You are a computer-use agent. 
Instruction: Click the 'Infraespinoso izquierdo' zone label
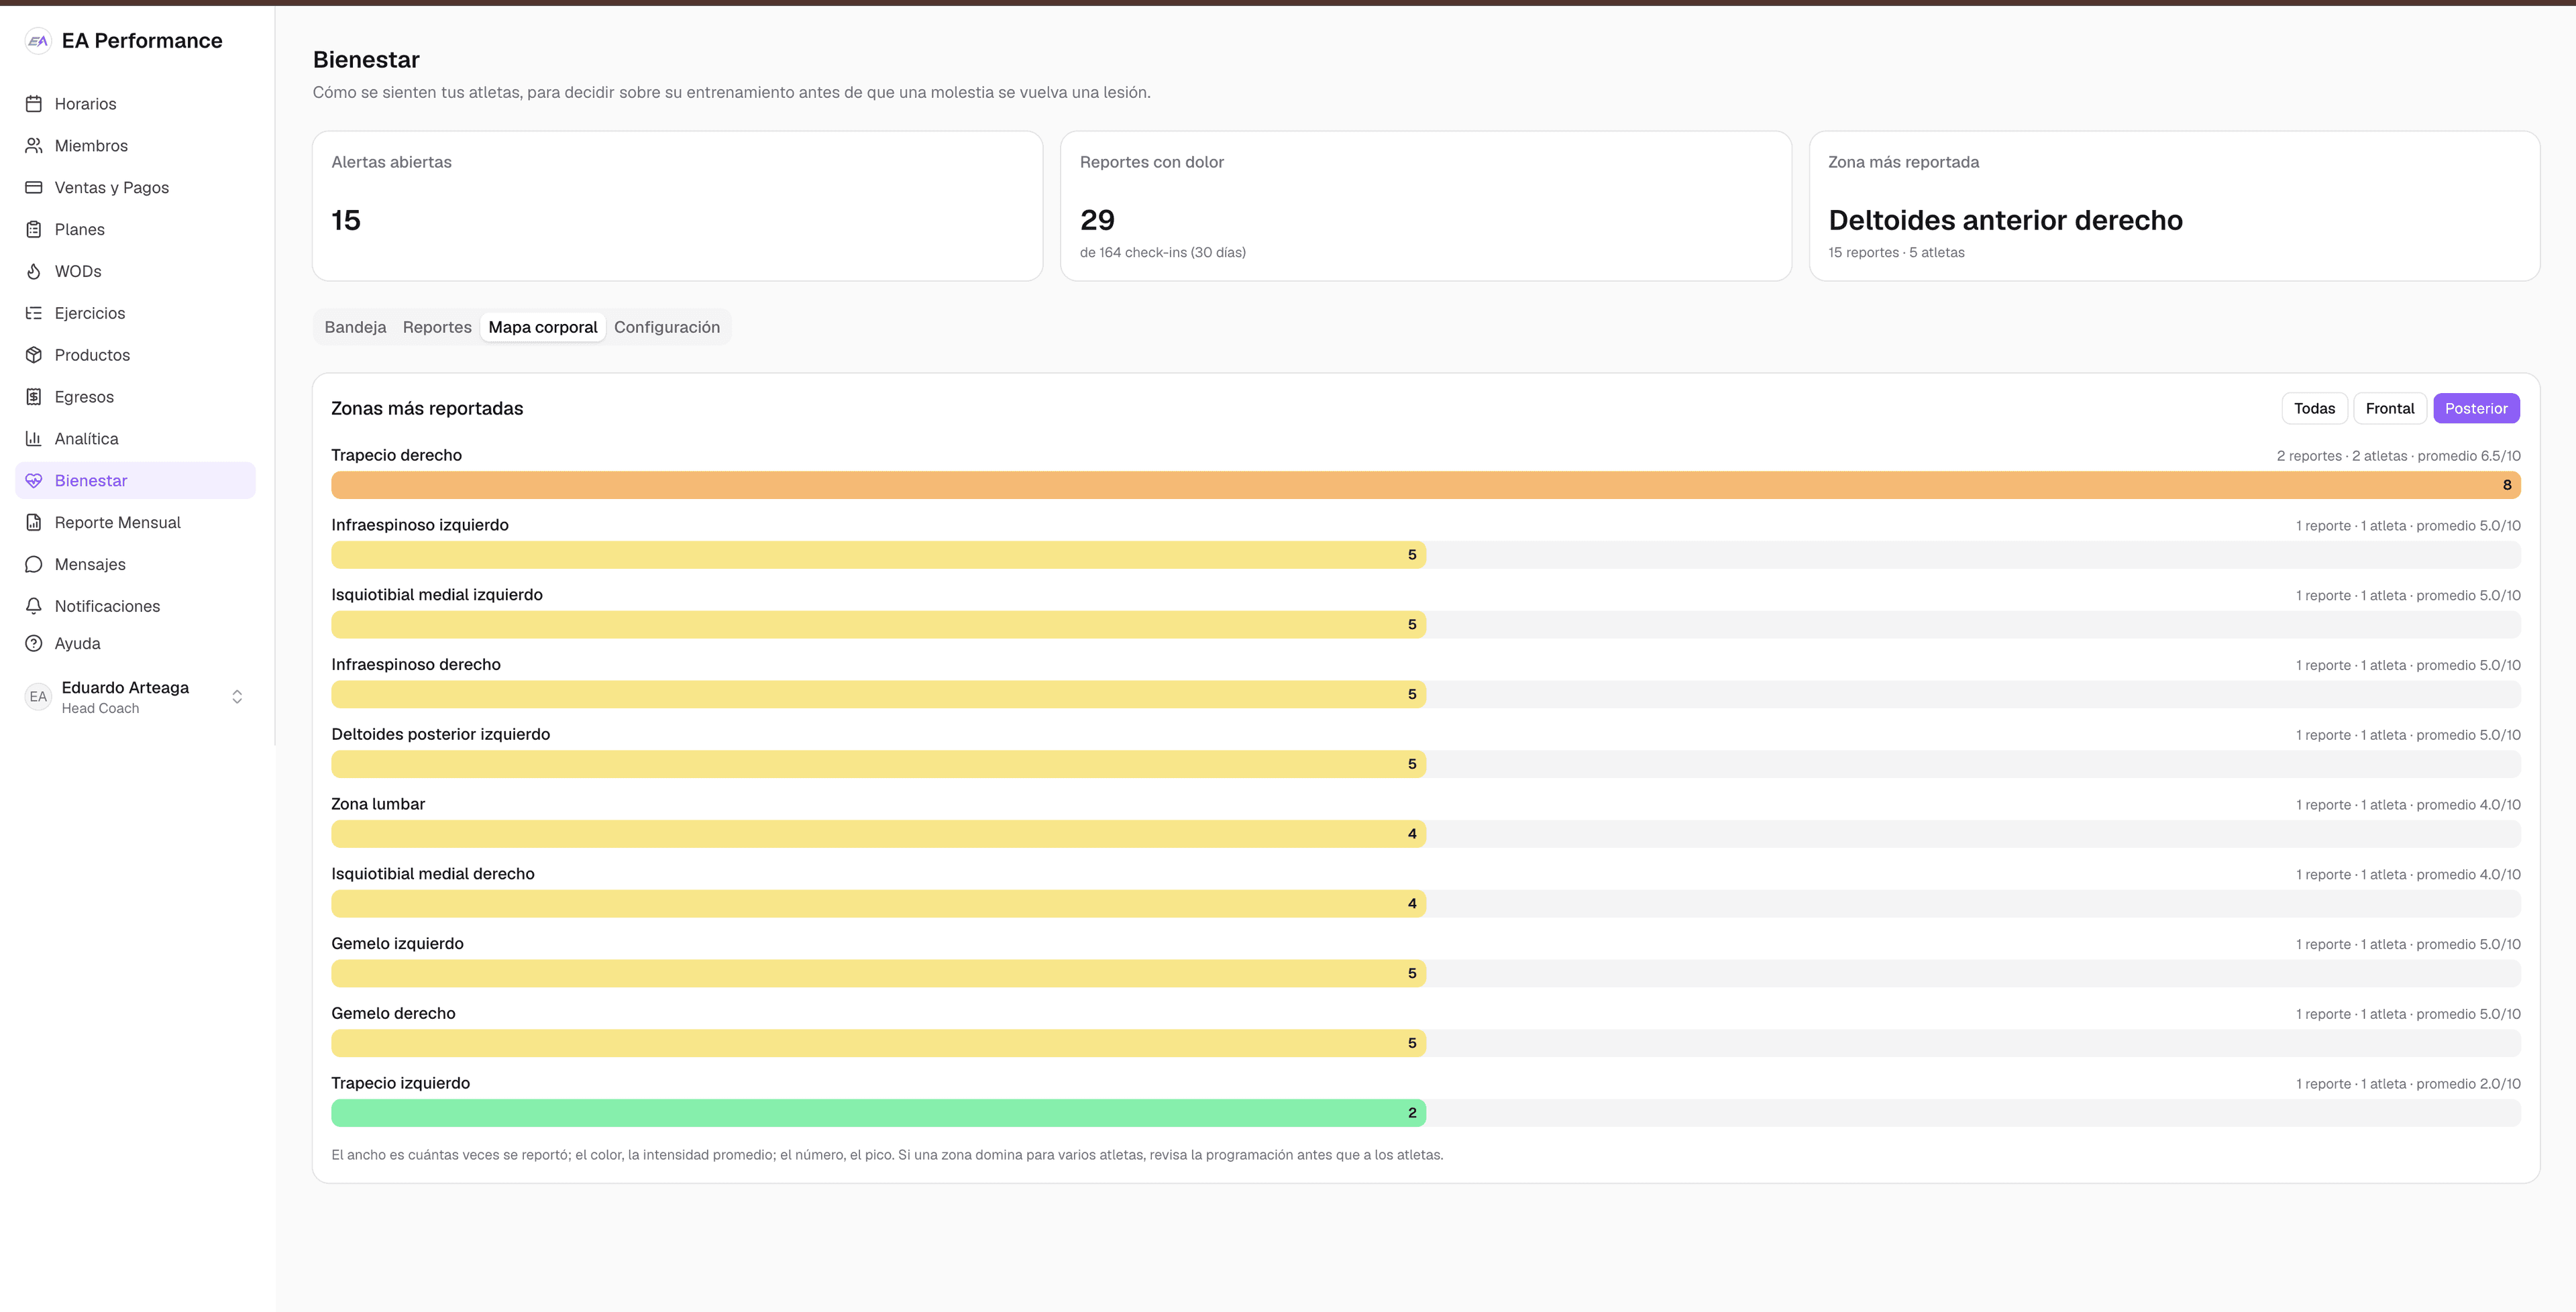pos(420,526)
